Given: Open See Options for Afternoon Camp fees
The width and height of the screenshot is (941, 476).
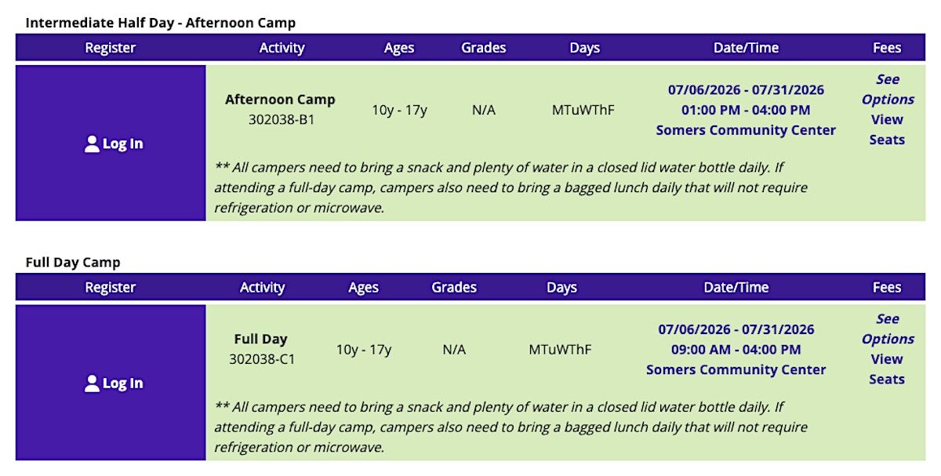Looking at the screenshot, I should coord(887,89).
